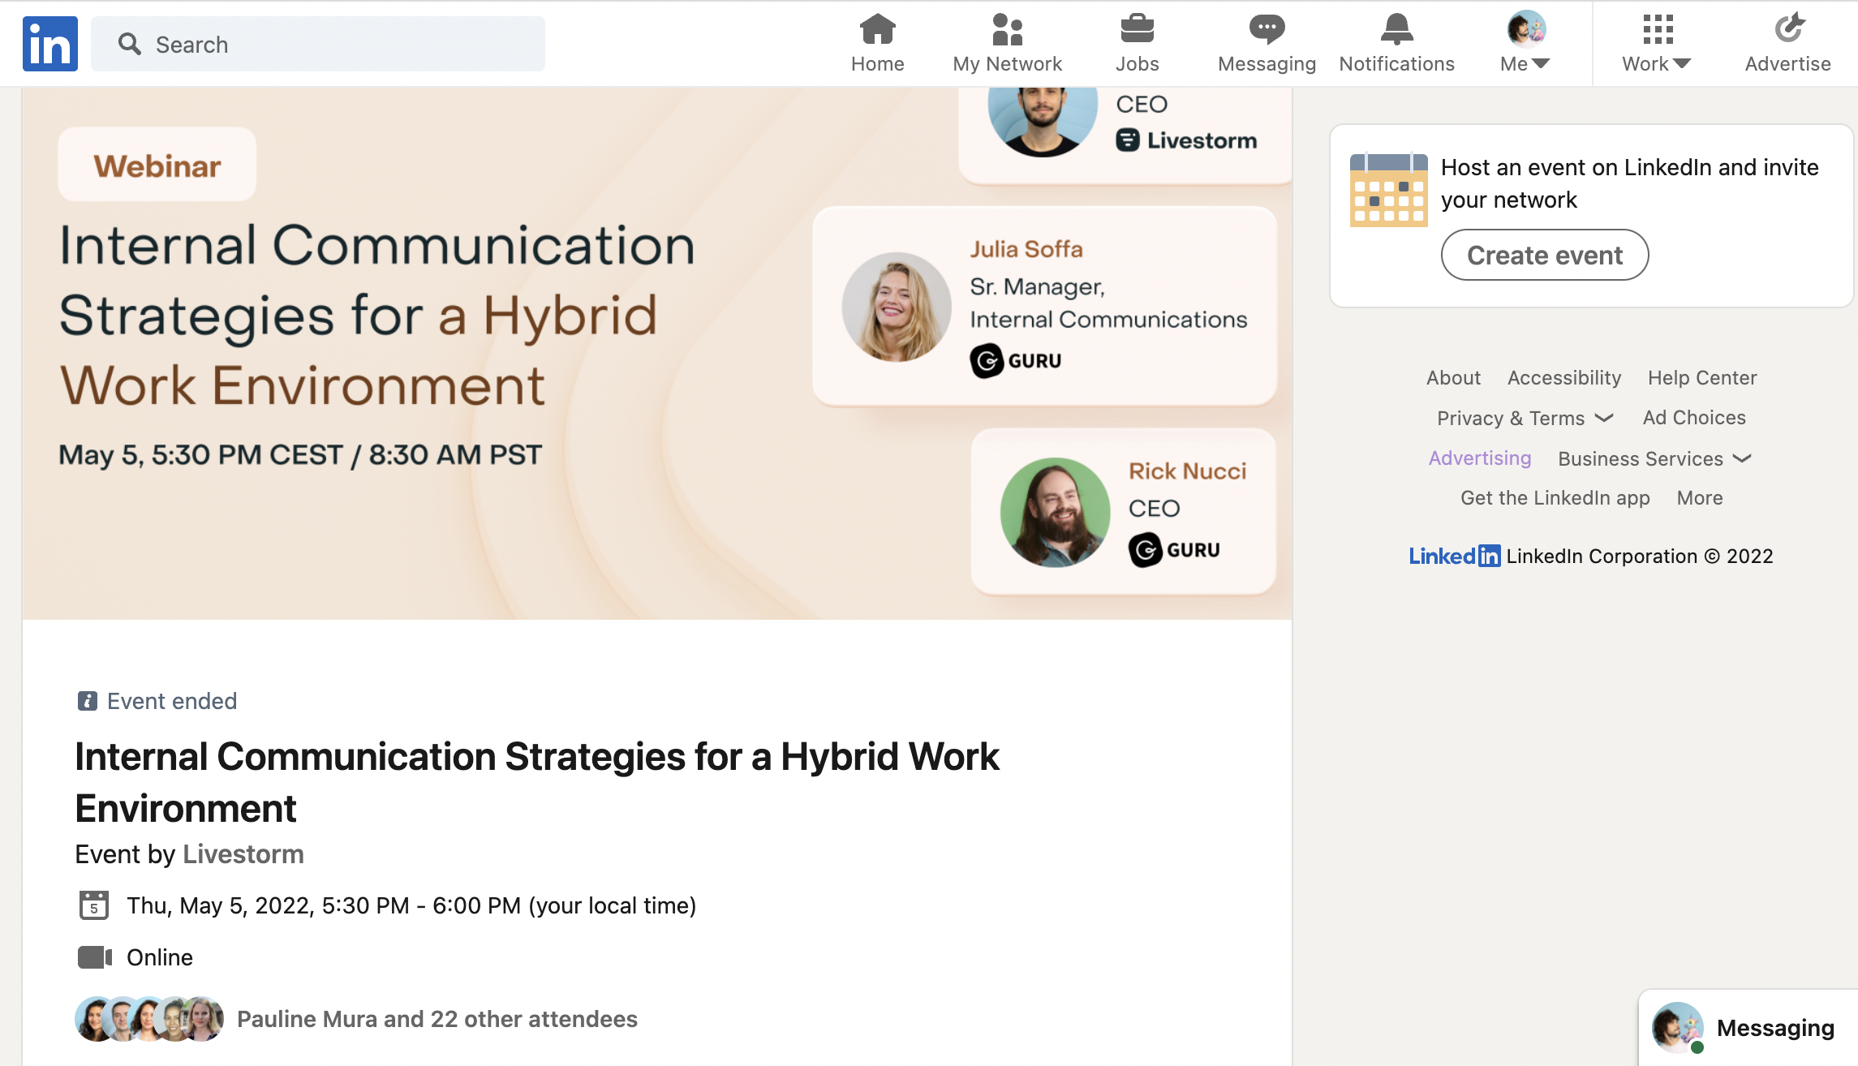Click the Advertise target icon
The image size is (1858, 1066).
coord(1788,29)
